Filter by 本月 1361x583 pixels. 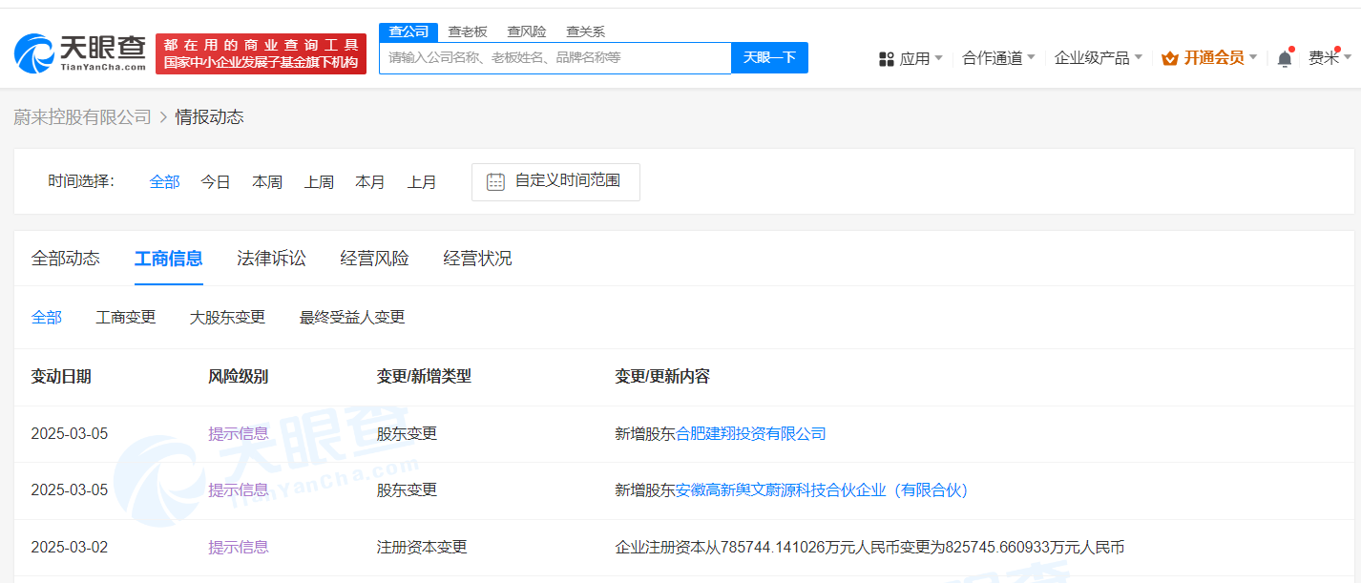tap(370, 181)
